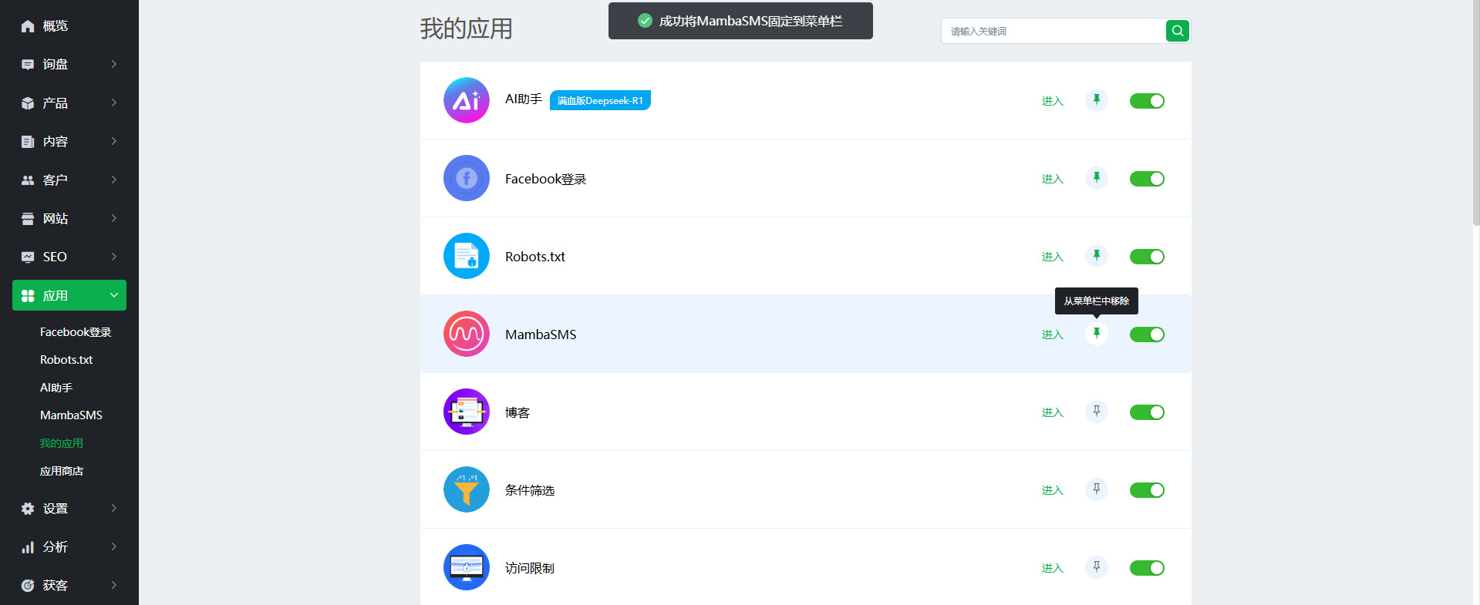Expand the 内容 menu chevron
1480x605 pixels.
pos(114,141)
